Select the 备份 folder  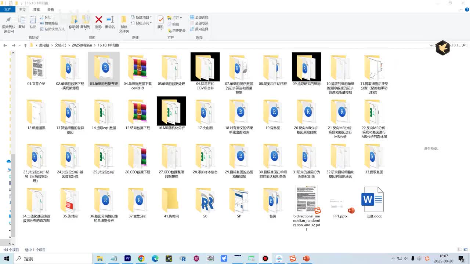[273, 202]
